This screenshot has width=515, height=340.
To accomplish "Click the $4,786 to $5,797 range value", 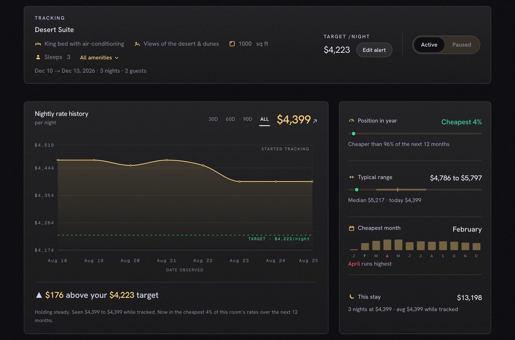I will click(x=456, y=178).
